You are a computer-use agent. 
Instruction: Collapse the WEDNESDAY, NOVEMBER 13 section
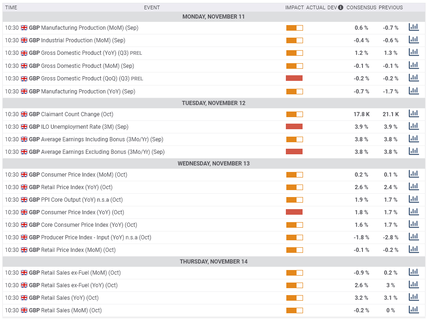213,163
